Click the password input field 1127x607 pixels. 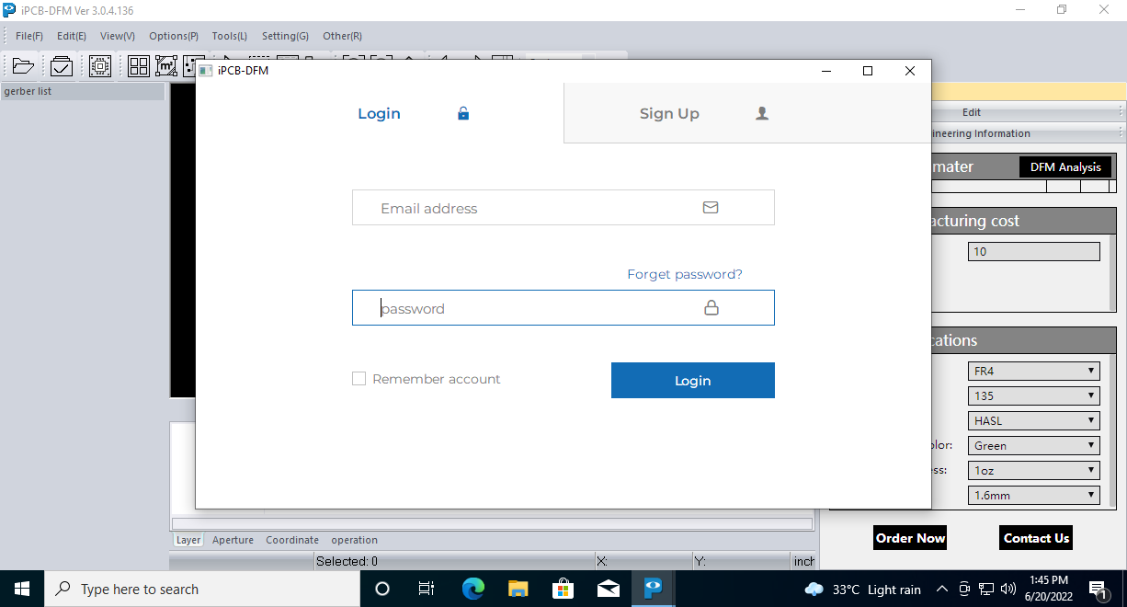[x=563, y=308]
